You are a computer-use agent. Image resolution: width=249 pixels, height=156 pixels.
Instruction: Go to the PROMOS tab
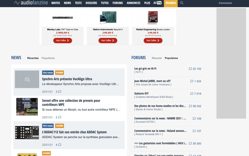[171, 3]
